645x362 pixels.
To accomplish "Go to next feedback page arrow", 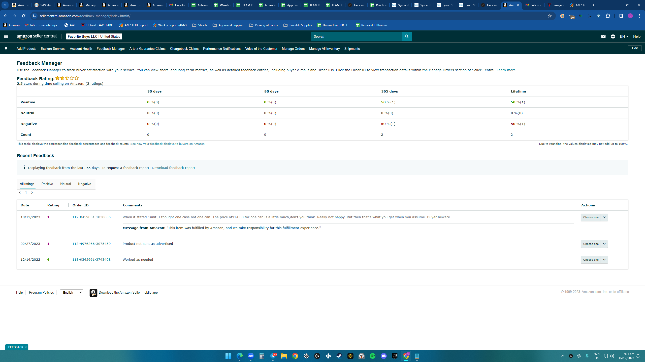I will [32, 193].
